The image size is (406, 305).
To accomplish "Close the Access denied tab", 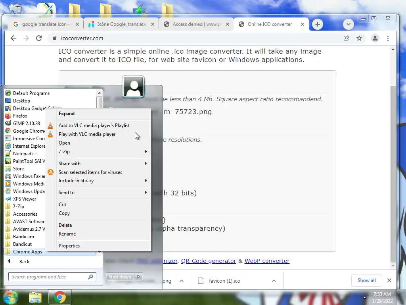I will [227, 24].
